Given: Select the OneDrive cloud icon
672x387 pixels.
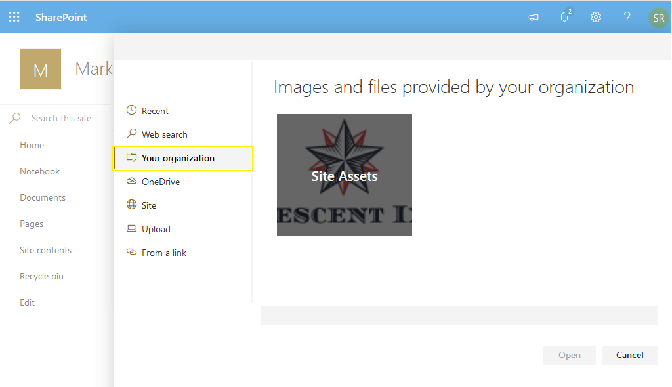Looking at the screenshot, I should pyautogui.click(x=132, y=181).
